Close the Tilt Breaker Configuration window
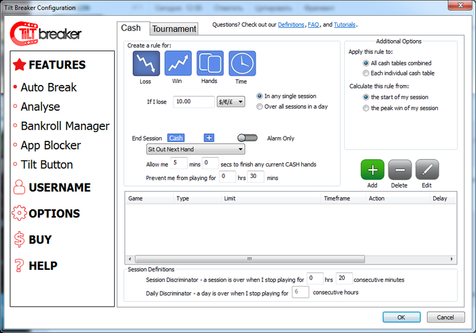 (x=460, y=5)
